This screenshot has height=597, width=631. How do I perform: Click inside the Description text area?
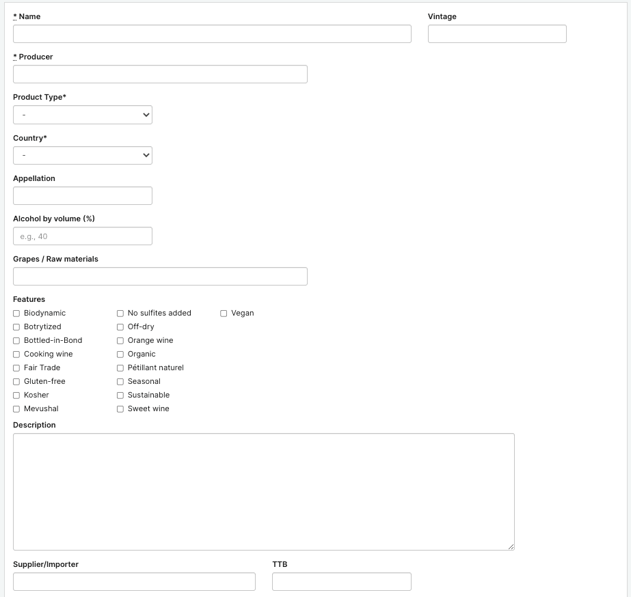pyautogui.click(x=263, y=492)
